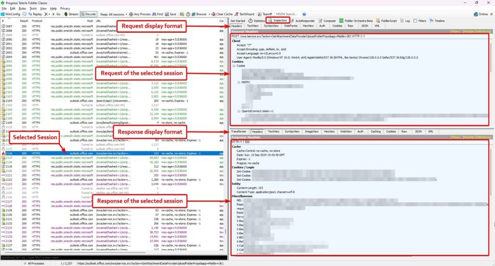Click Browse in the toolbar

click(x=199, y=14)
